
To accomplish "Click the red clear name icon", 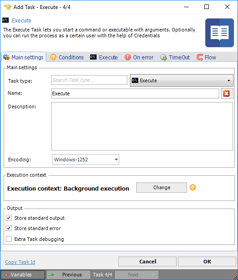I will pos(227,93).
